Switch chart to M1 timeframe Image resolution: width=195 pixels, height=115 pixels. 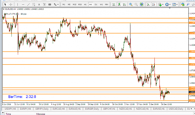64,4
